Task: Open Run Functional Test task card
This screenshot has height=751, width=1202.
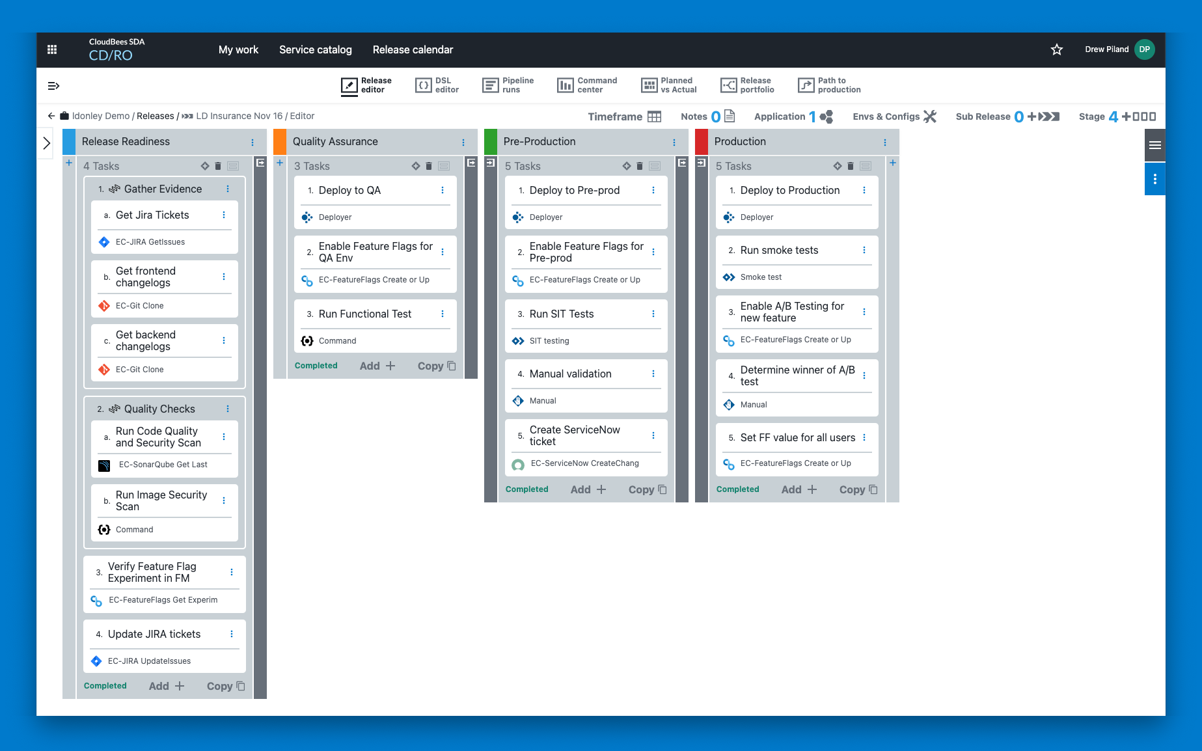Action: pyautogui.click(x=376, y=326)
